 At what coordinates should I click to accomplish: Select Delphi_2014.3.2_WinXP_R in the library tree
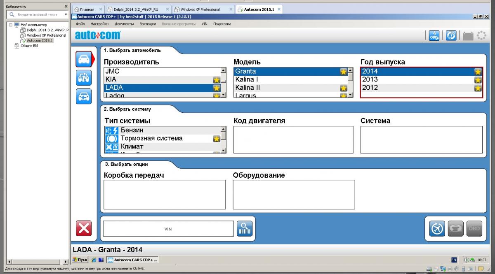tap(45, 30)
